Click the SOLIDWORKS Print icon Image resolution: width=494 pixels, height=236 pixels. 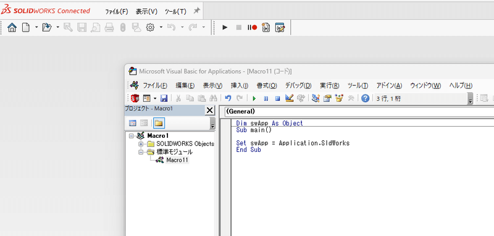click(109, 28)
